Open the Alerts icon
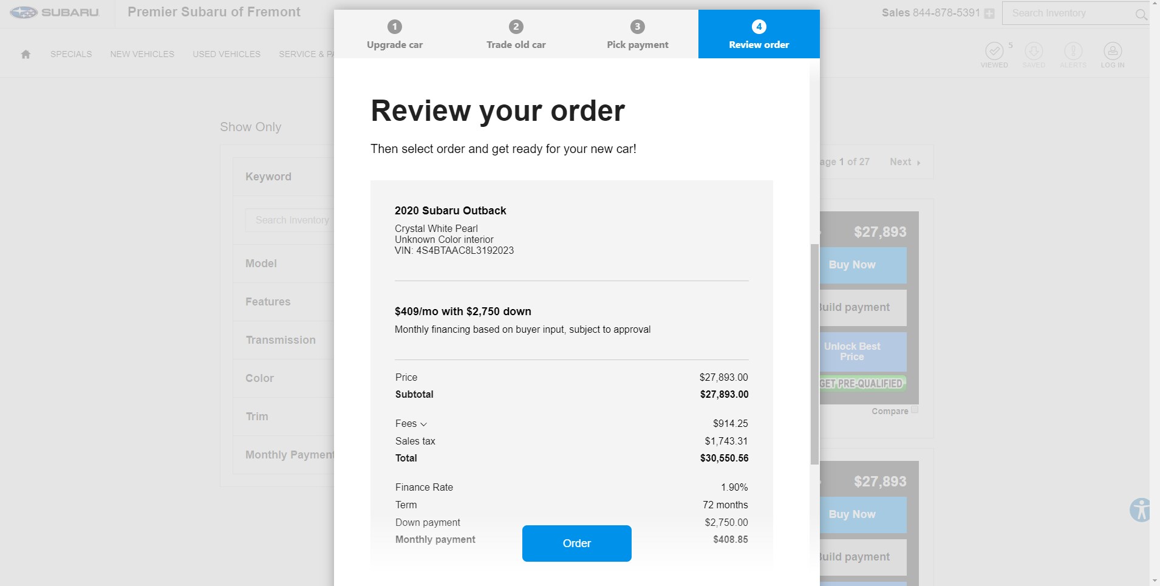Screen dimensions: 1160x586 [1073, 55]
